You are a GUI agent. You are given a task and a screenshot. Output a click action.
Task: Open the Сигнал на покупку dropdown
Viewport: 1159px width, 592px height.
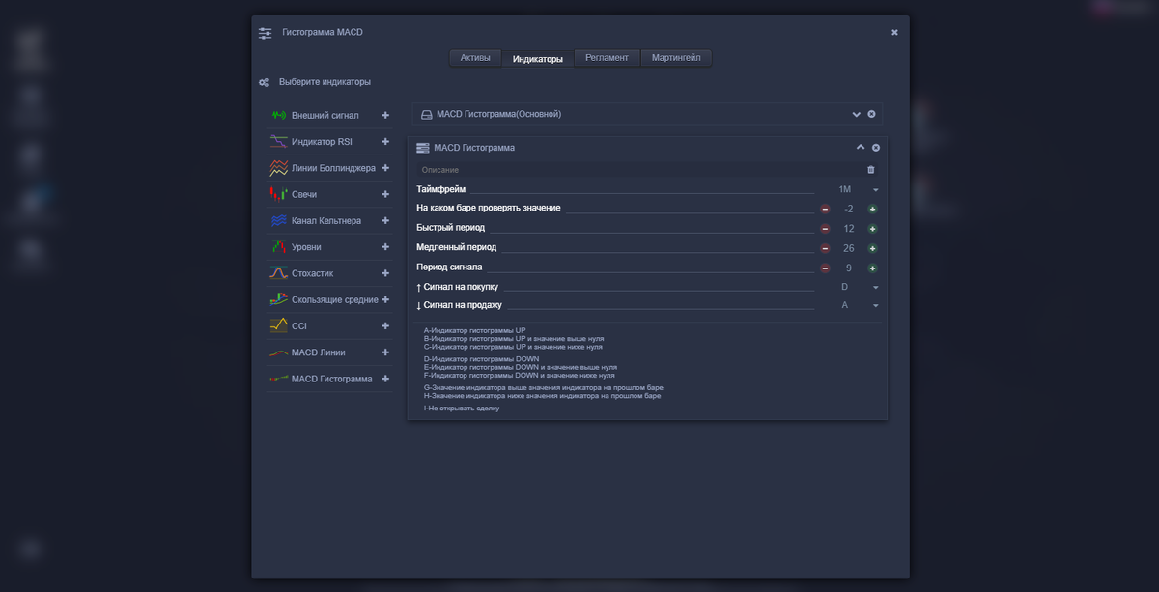(876, 288)
